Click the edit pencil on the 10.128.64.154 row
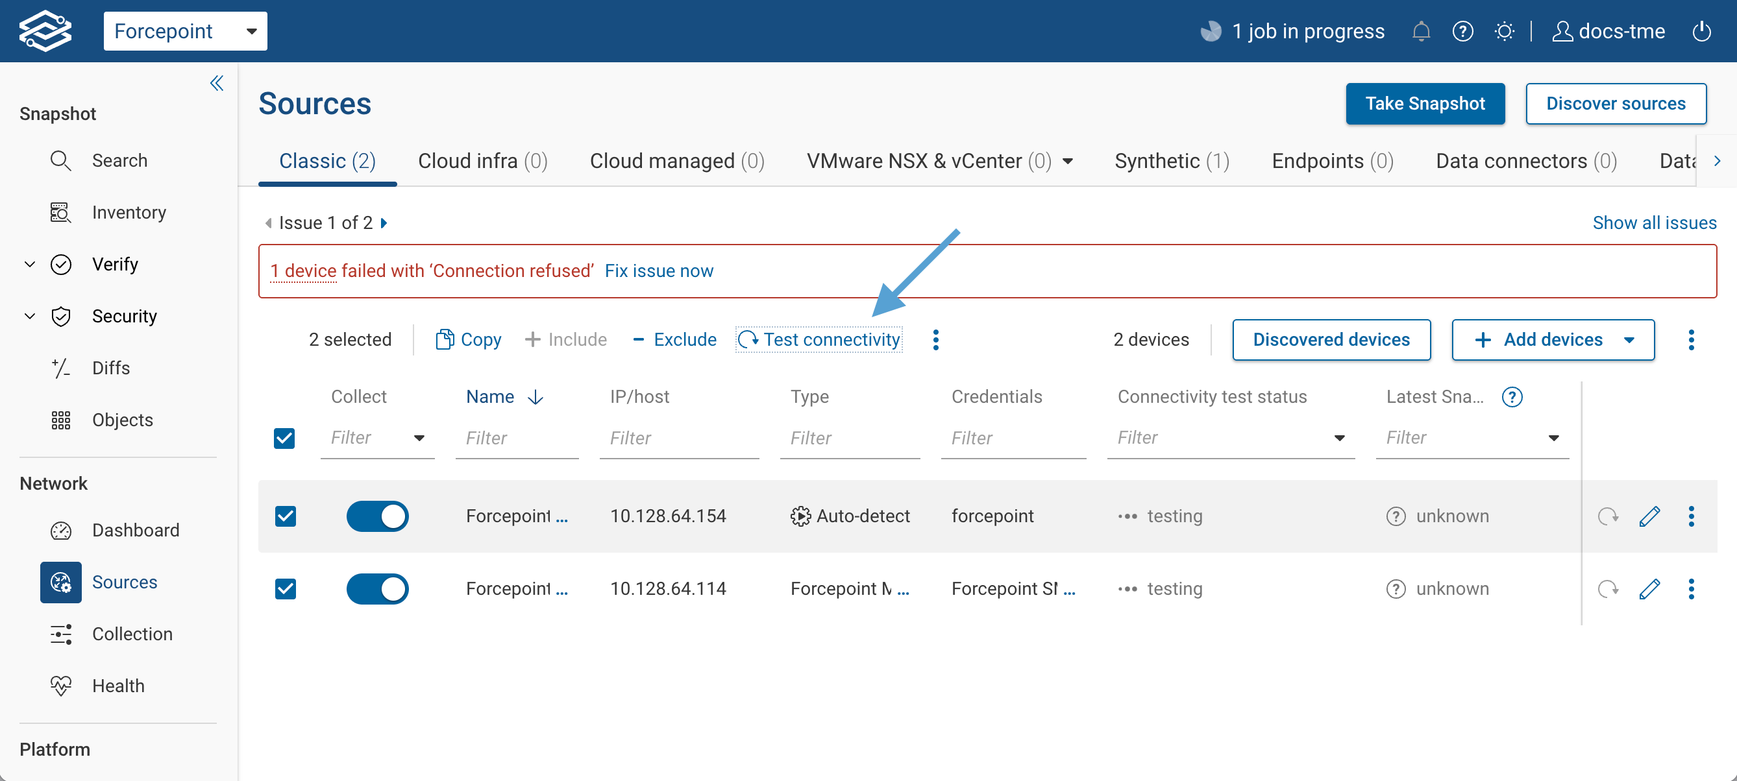The width and height of the screenshot is (1737, 781). coord(1649,516)
